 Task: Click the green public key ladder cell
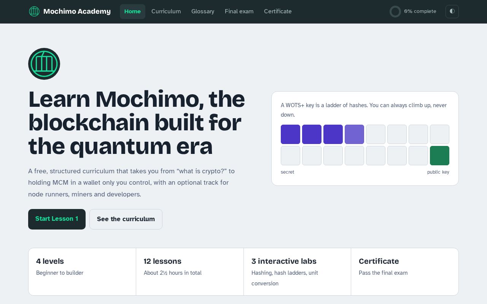coord(439,156)
